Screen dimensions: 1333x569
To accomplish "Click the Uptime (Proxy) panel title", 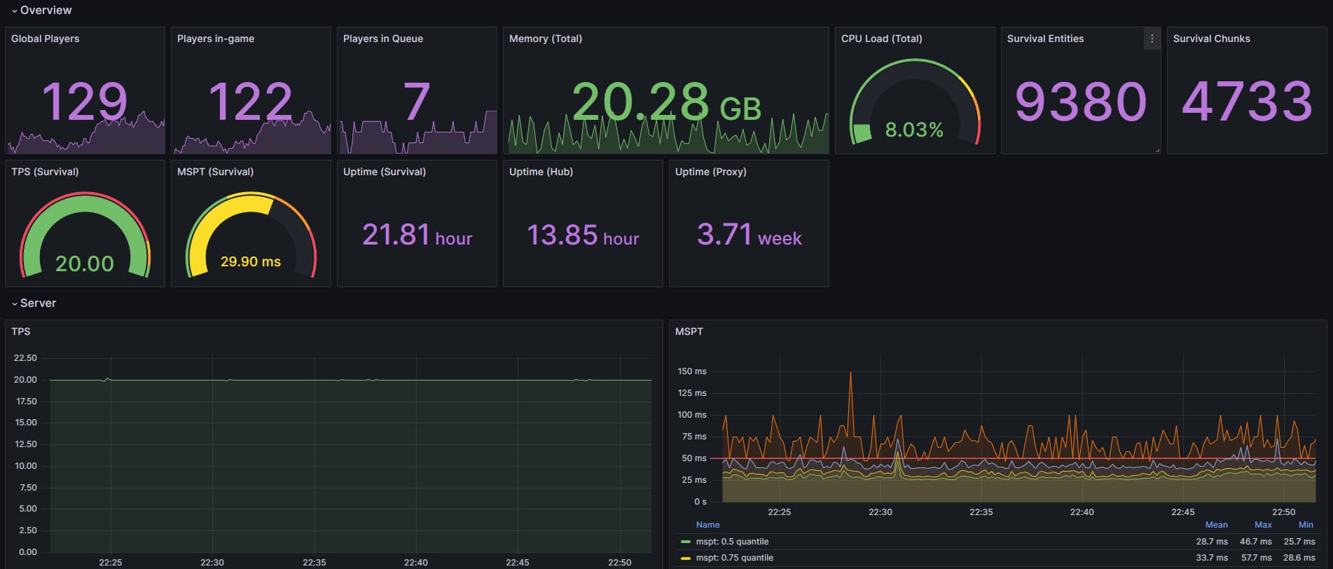I will tap(710, 172).
